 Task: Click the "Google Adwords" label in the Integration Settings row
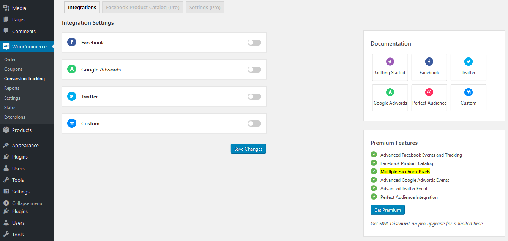coord(101,70)
